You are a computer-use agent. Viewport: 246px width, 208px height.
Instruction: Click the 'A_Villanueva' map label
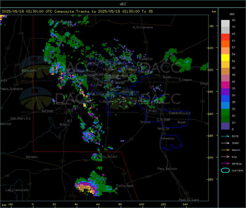[143, 27]
